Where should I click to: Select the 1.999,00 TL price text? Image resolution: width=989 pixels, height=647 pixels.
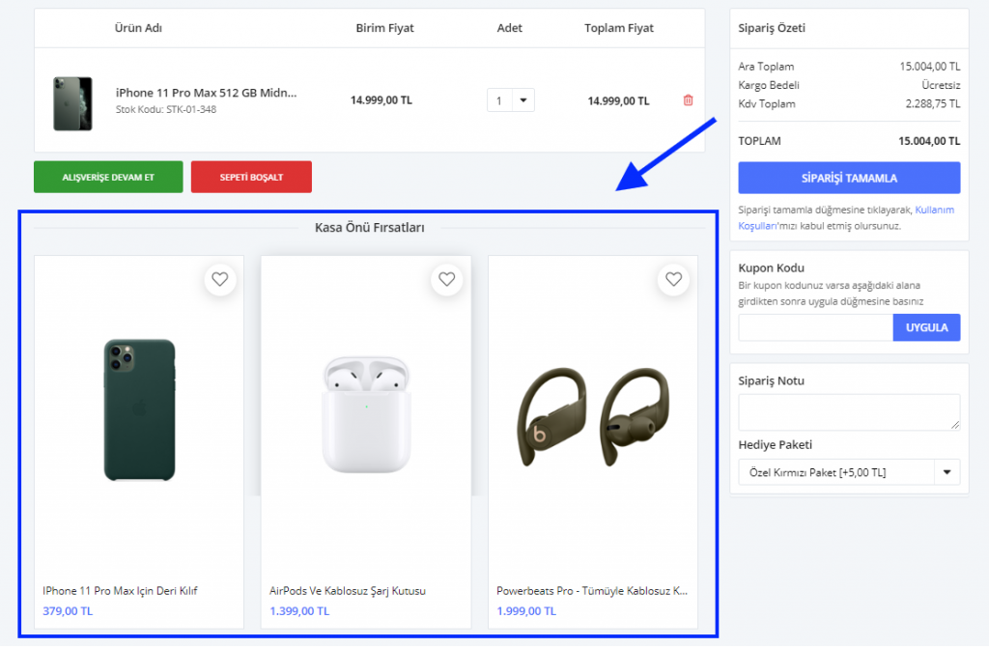pos(526,611)
